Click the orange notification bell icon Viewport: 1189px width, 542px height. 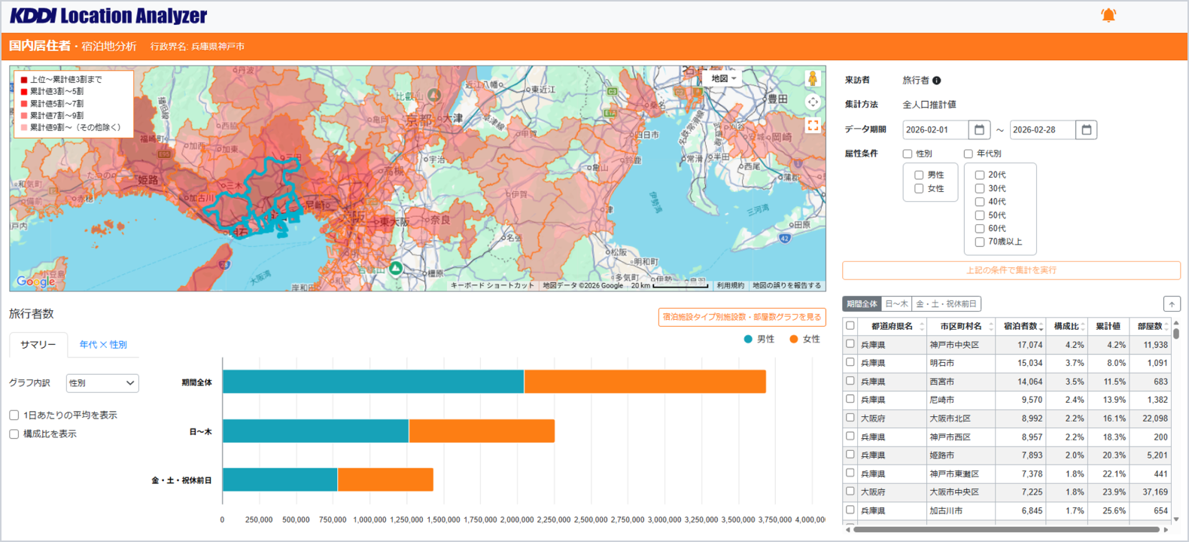1108,15
